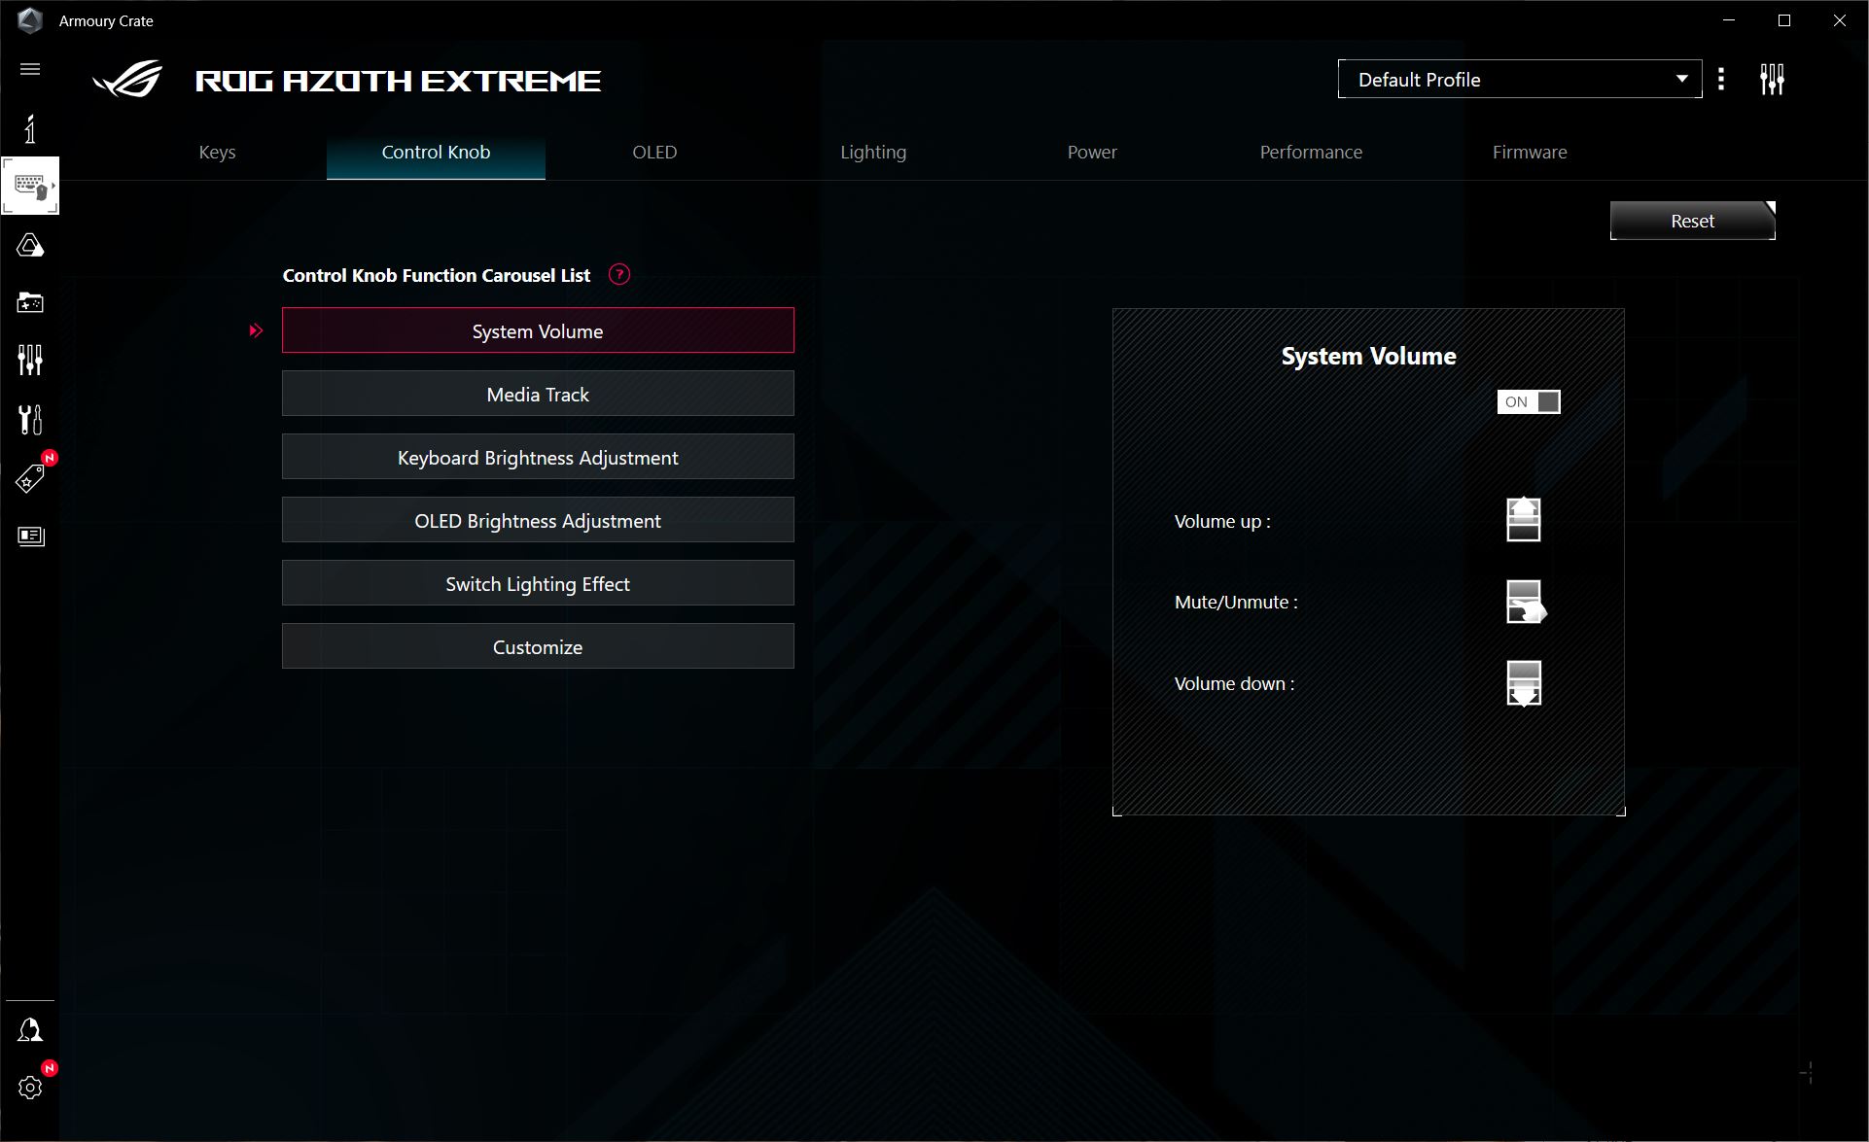
Task: Click the Mute/Unmute knob gesture icon
Action: [x=1525, y=602]
